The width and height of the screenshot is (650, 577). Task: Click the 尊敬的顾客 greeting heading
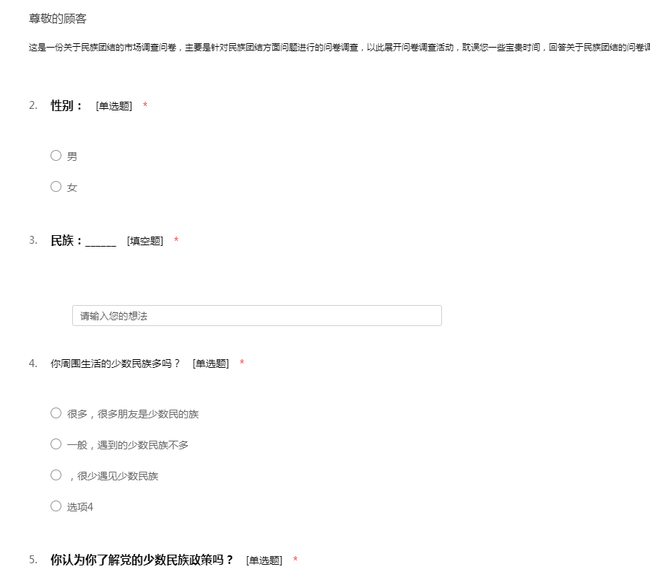coord(58,19)
